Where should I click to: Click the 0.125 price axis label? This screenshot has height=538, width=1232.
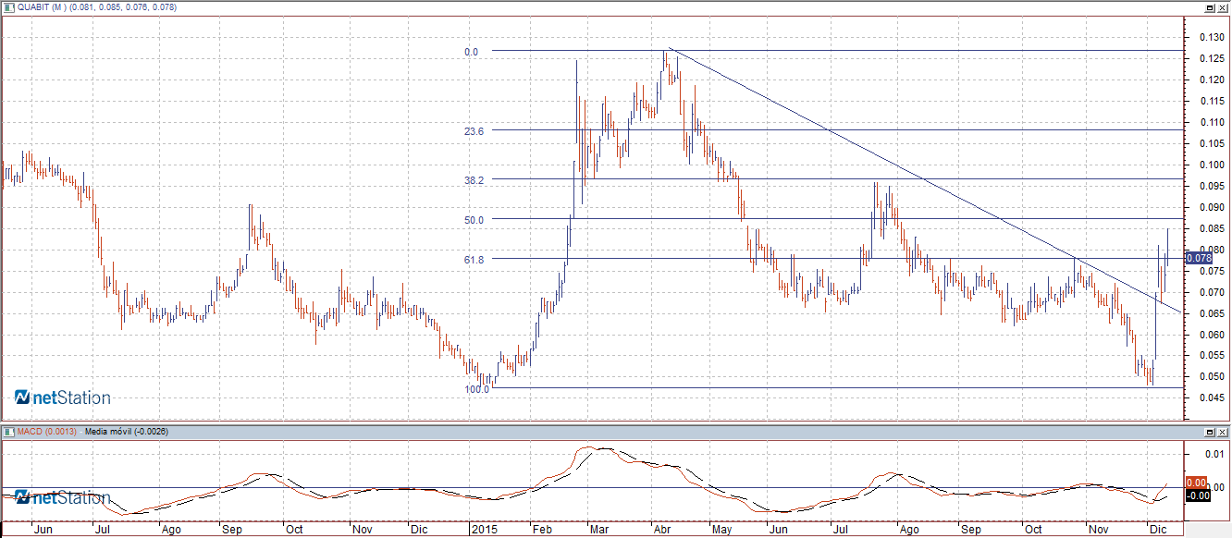click(1212, 58)
